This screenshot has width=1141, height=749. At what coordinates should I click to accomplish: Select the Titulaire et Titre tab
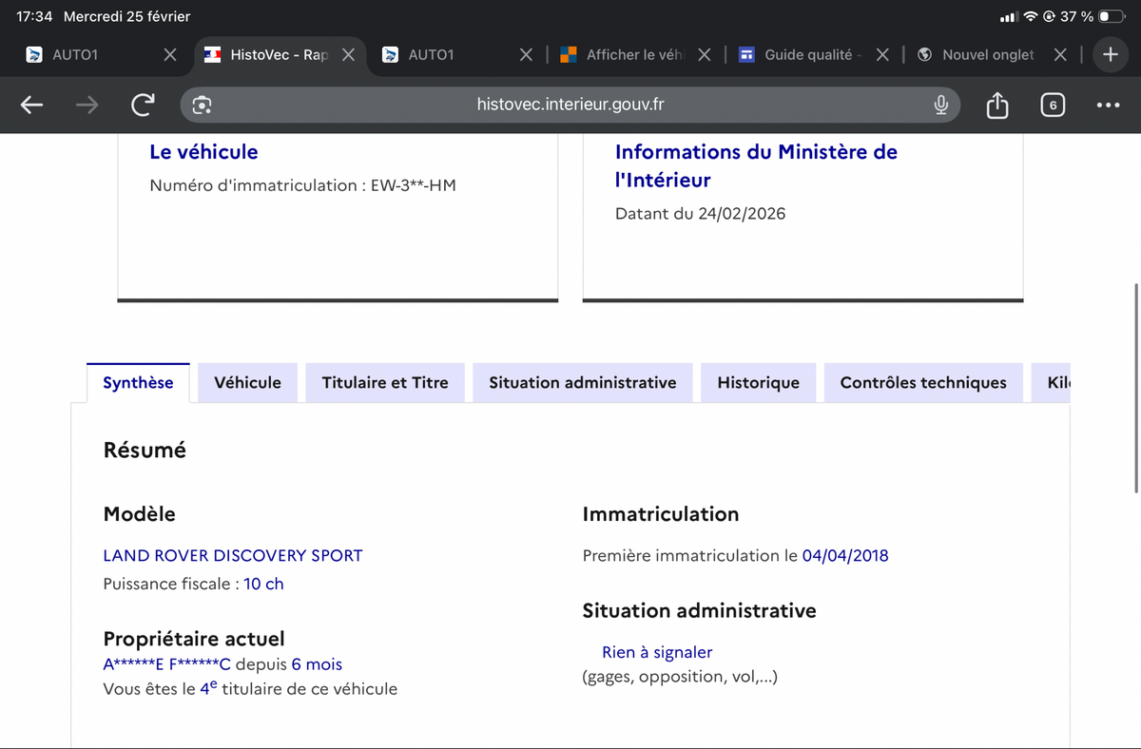(x=384, y=383)
